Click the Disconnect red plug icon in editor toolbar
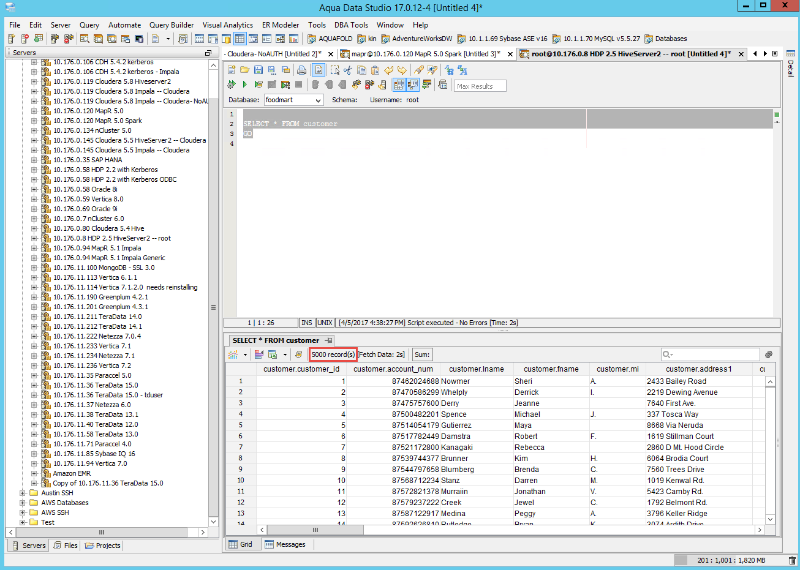Viewport: 800px width, 570px height. coord(369,84)
